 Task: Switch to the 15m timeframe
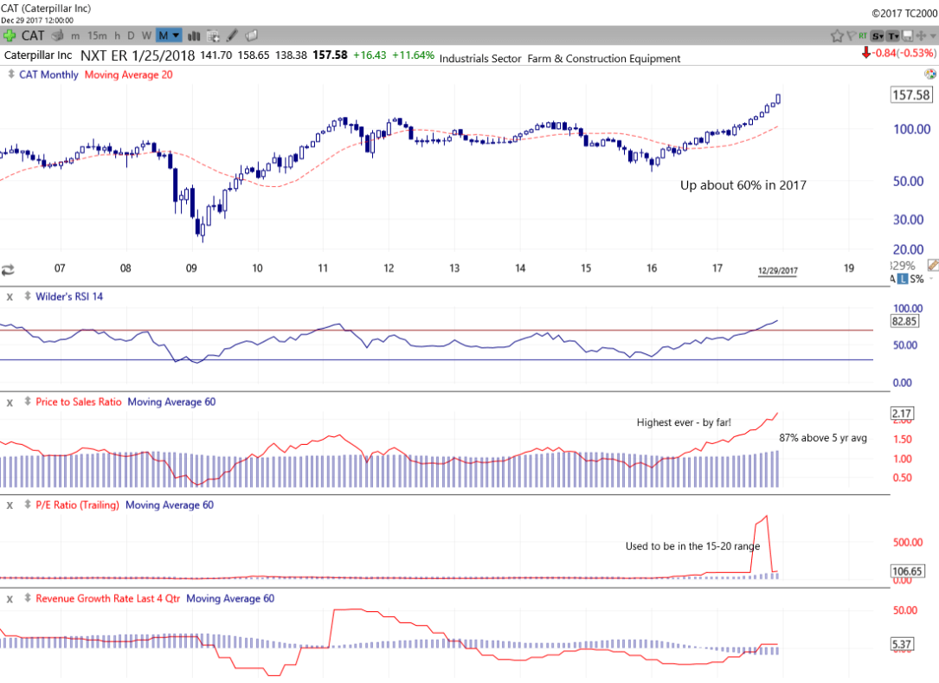tap(97, 35)
